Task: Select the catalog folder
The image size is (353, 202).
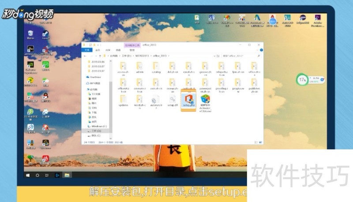Action: click(156, 68)
